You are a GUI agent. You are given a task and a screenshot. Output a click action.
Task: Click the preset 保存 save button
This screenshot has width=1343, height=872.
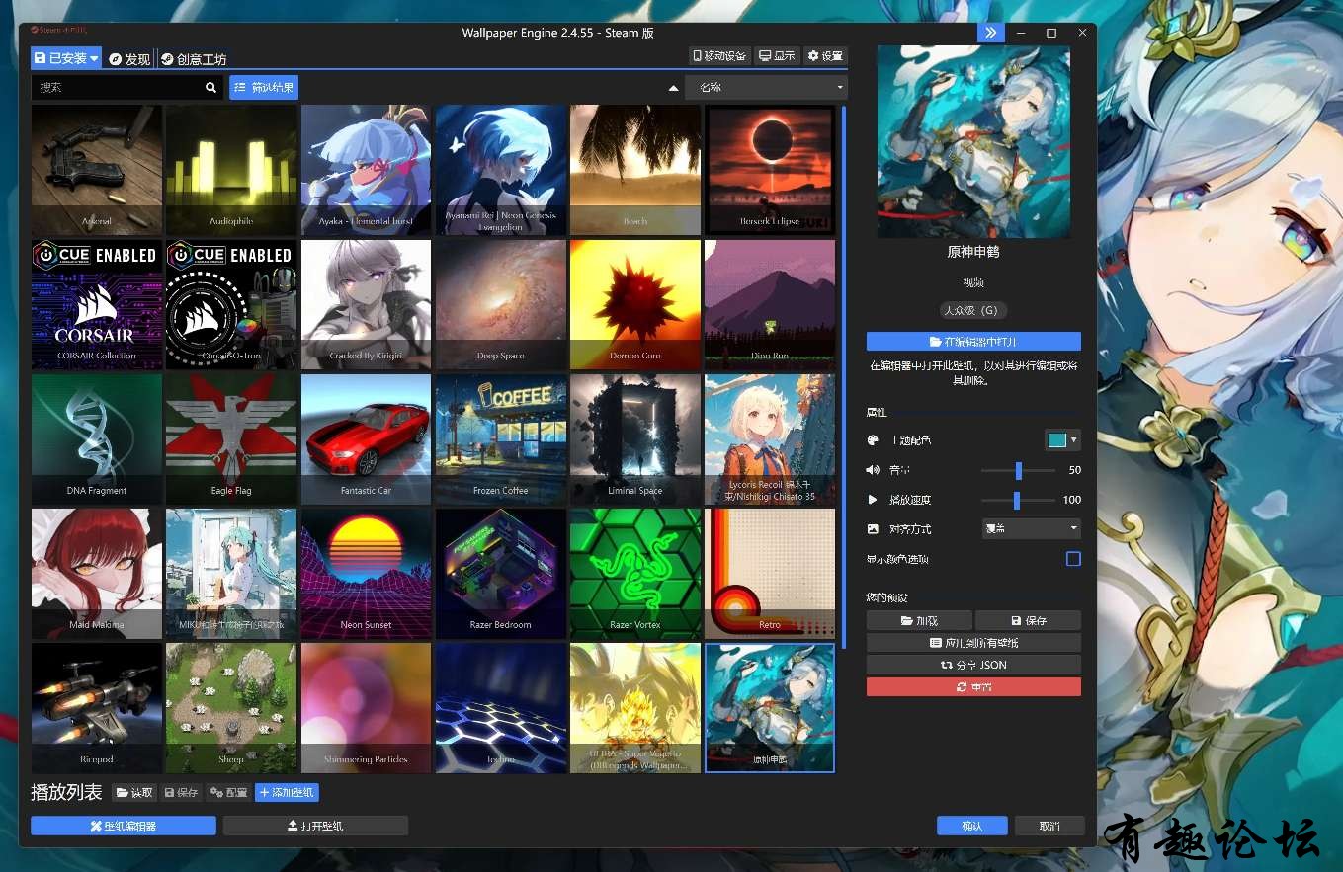coord(1028,620)
